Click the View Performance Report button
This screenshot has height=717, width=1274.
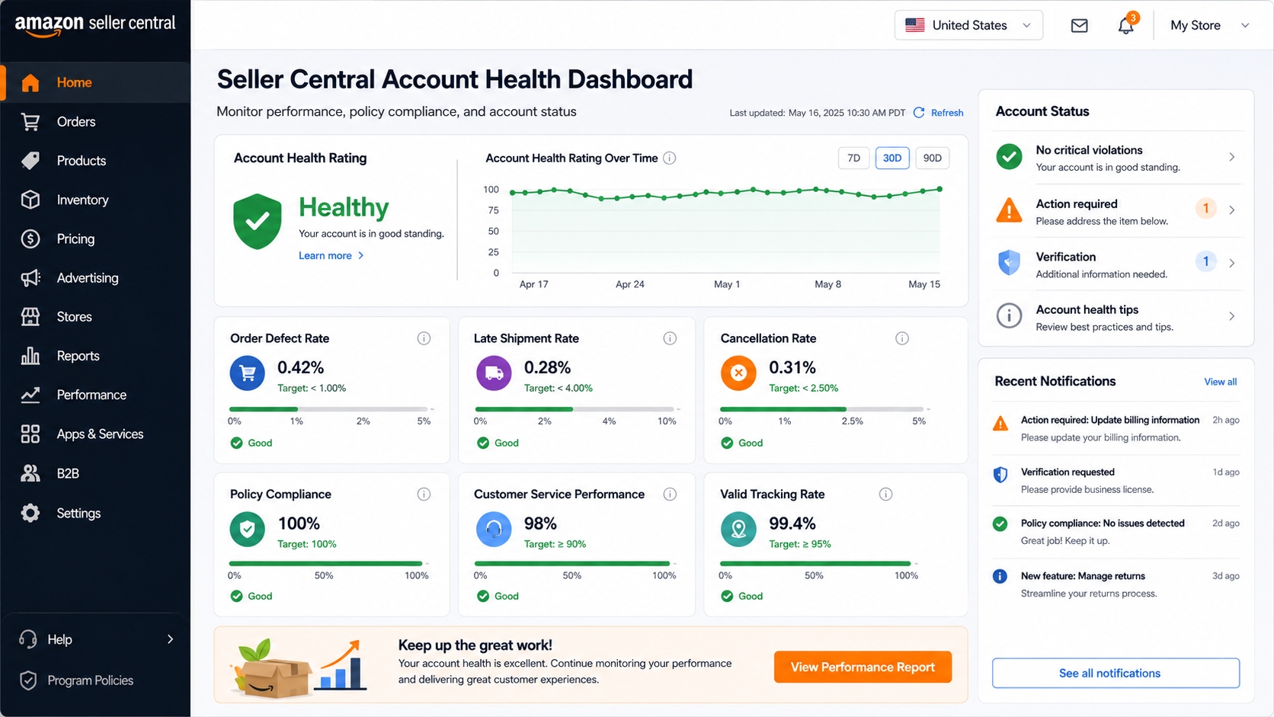click(x=863, y=667)
